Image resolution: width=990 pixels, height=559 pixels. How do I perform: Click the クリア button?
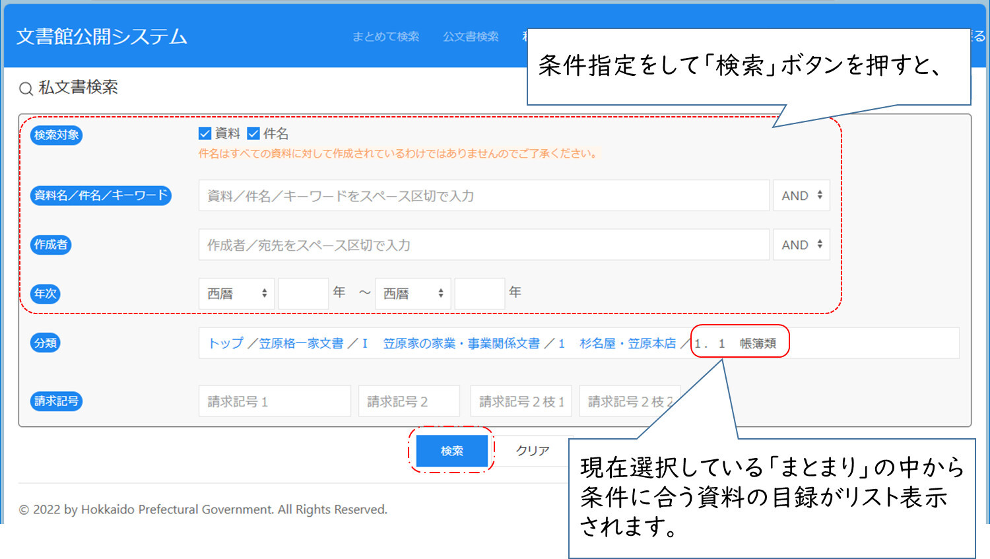point(532,450)
